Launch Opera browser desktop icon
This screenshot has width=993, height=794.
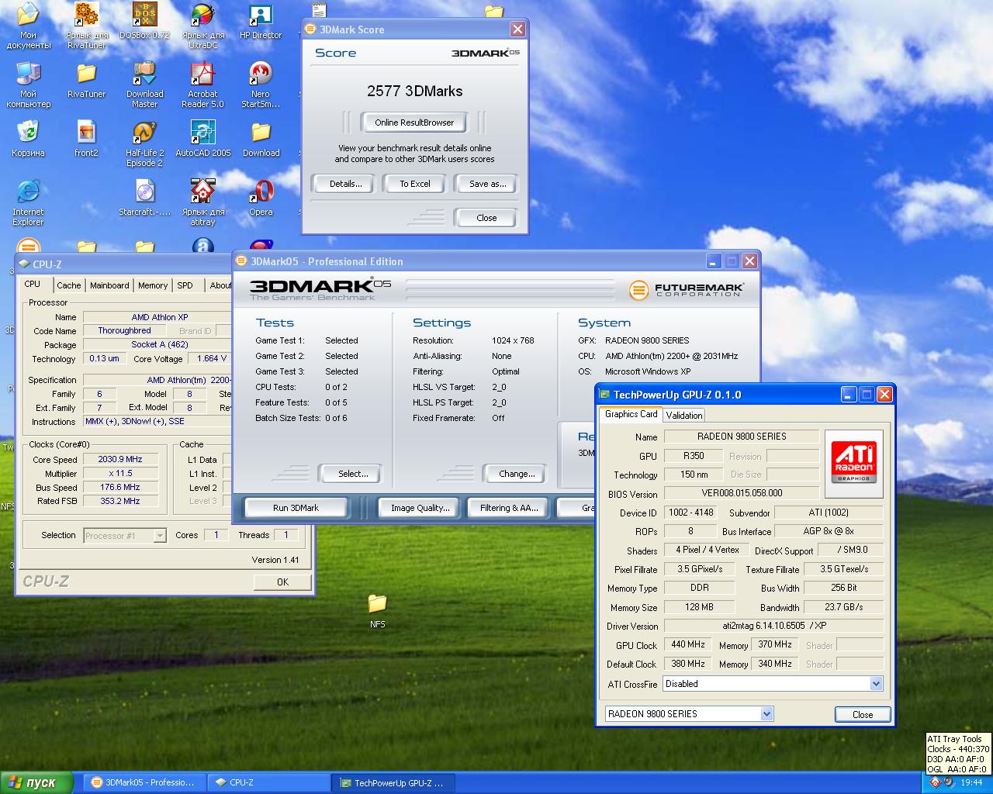pyautogui.click(x=261, y=192)
